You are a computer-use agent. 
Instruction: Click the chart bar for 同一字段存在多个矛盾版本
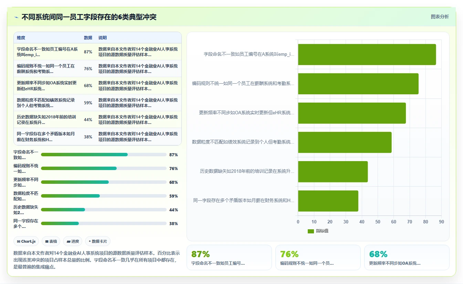[328, 201]
